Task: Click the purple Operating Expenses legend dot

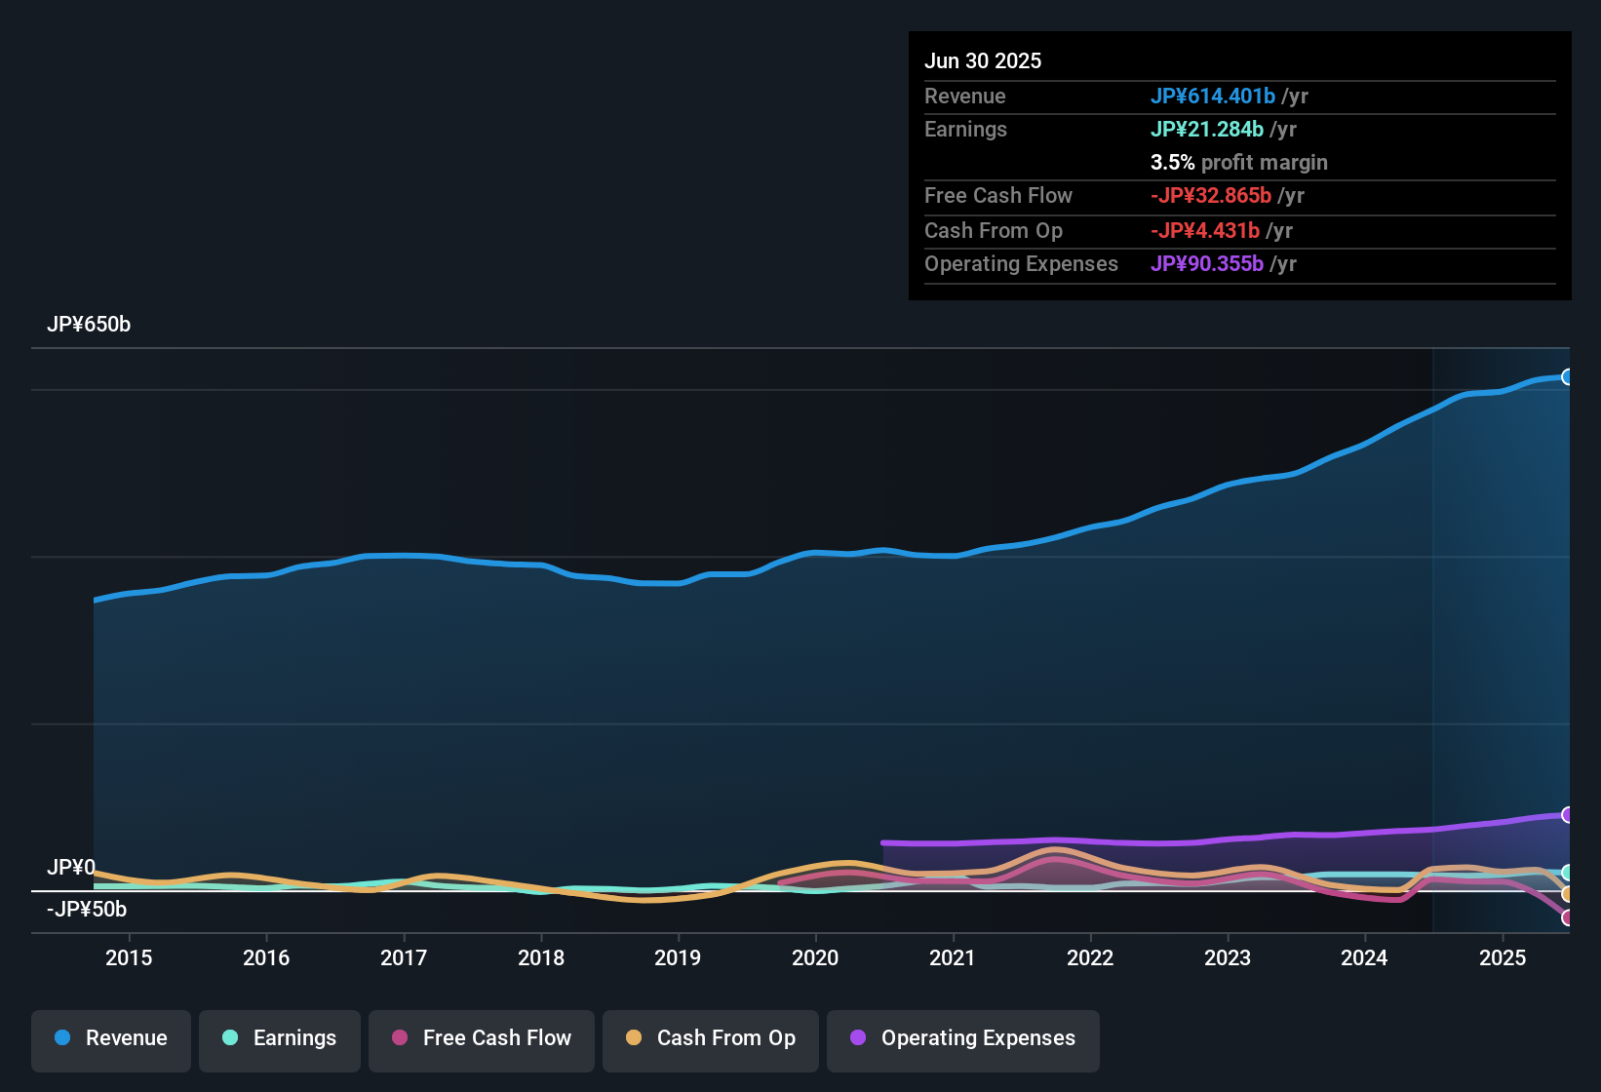Action: pyautogui.click(x=857, y=1038)
